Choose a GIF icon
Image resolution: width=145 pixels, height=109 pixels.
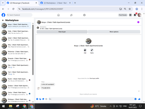coord(46,99)
